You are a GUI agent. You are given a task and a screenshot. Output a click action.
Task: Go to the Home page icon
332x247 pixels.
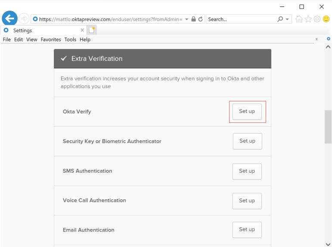tap(299, 19)
